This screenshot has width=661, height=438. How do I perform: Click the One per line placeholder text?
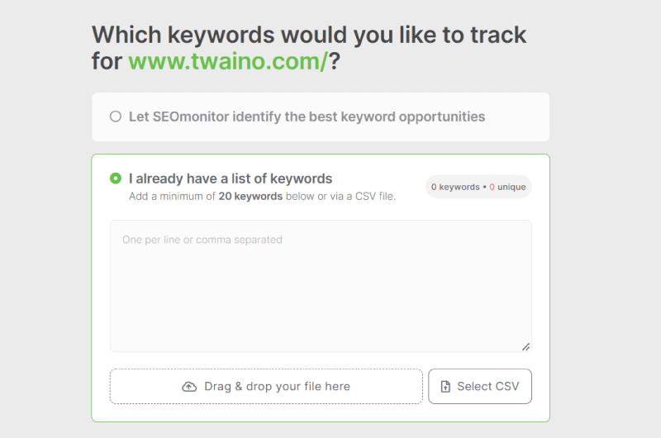202,240
